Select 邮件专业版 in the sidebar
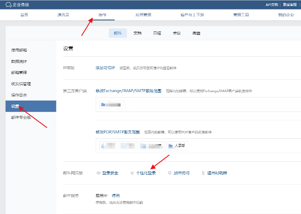Image resolution: width=301 pixels, height=214 pixels. pos(20,117)
